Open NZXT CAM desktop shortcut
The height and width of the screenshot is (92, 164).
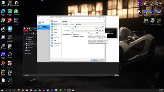pos(139,3)
